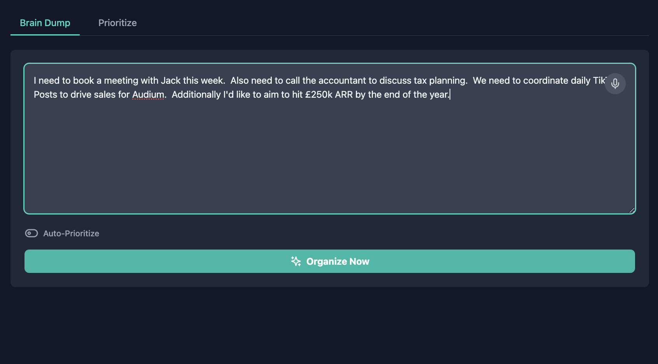Click the microphone voice input icon
This screenshot has height=364, width=658.
[x=615, y=84]
